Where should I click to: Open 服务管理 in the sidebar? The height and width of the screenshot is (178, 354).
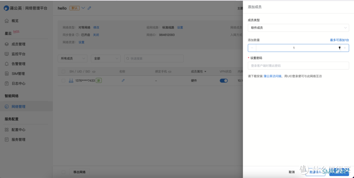click(18, 139)
